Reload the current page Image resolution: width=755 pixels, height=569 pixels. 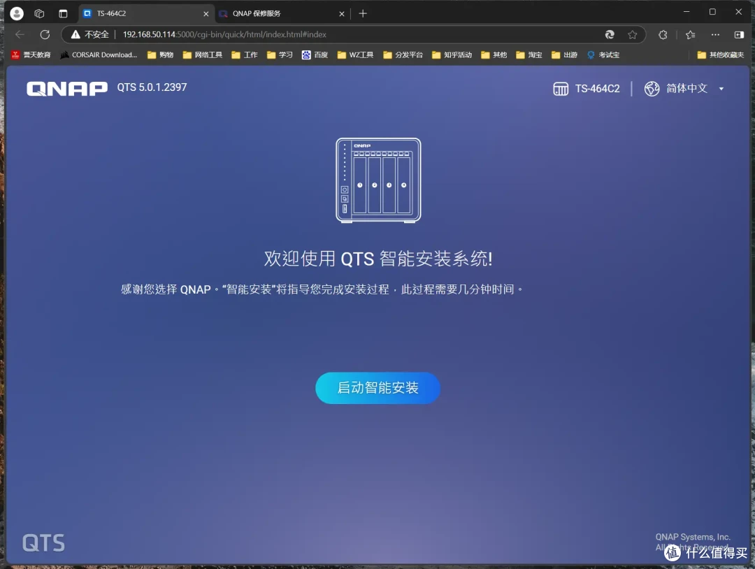point(45,34)
